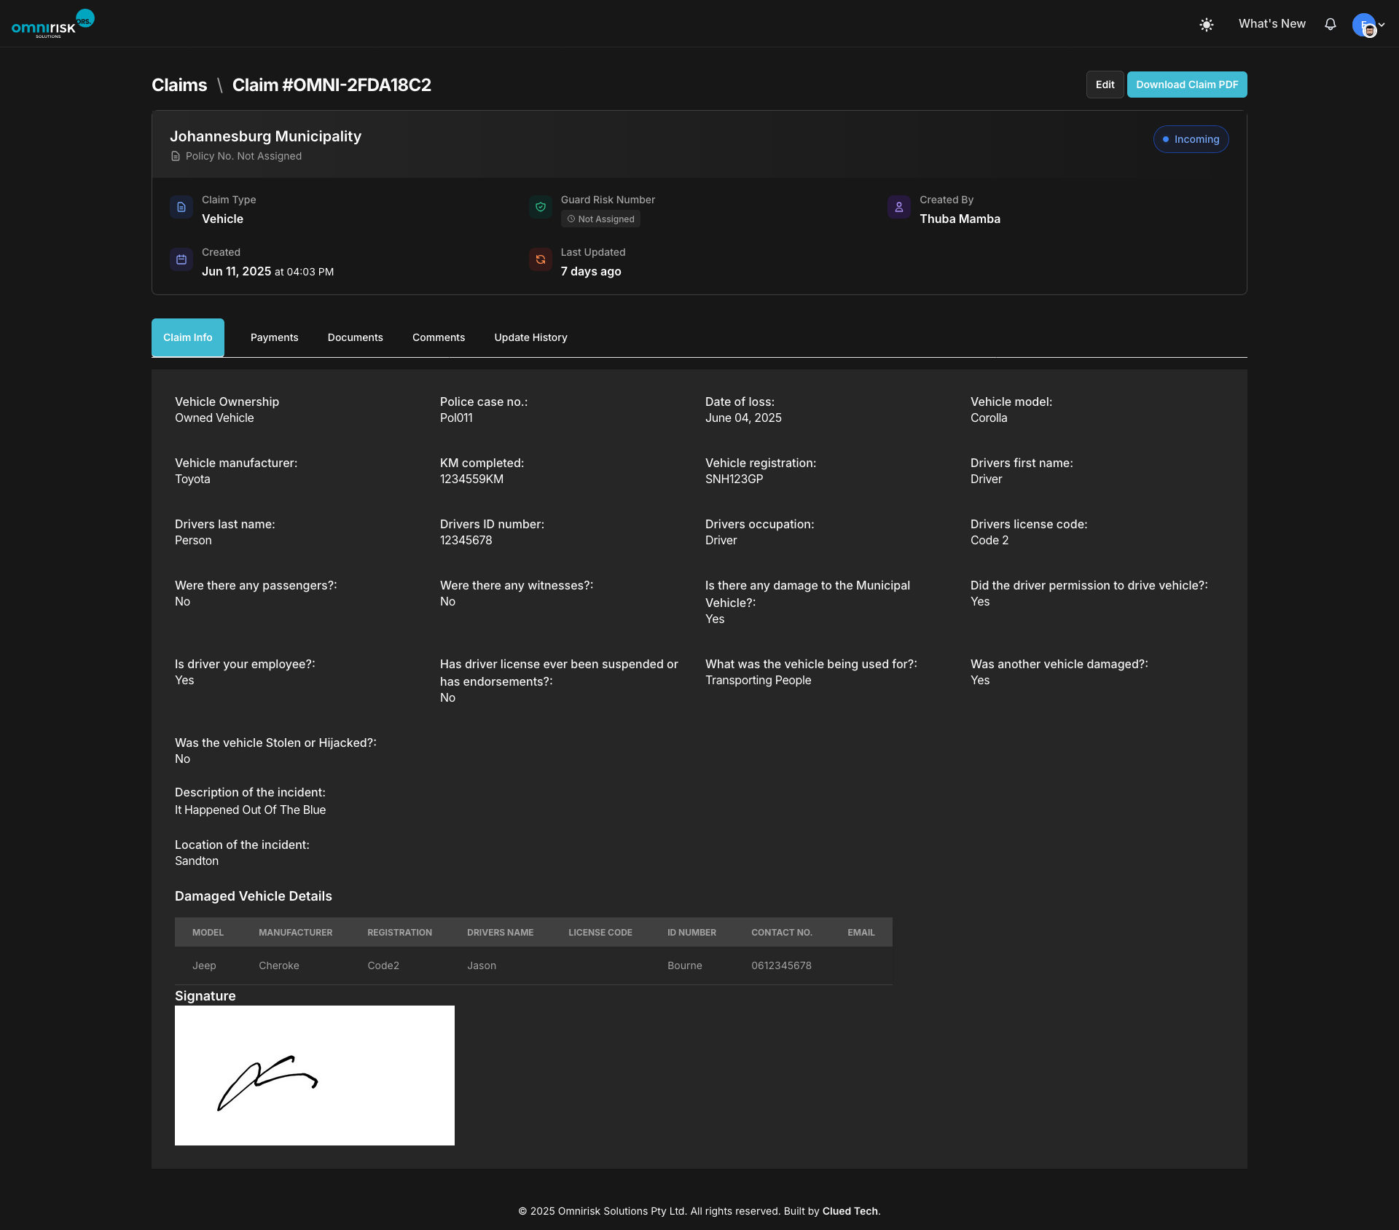Open the notifications bell
Screen dimensions: 1399x1230
[1331, 25]
